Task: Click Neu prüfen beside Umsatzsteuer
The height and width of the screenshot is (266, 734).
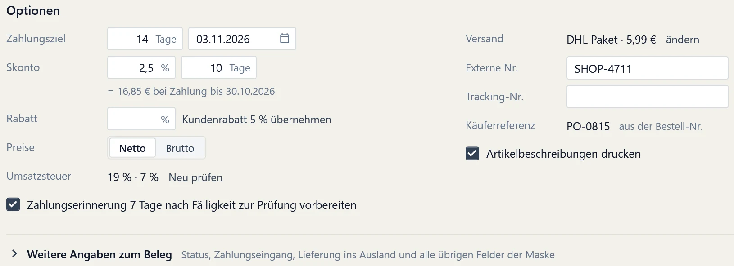Action: click(x=195, y=177)
